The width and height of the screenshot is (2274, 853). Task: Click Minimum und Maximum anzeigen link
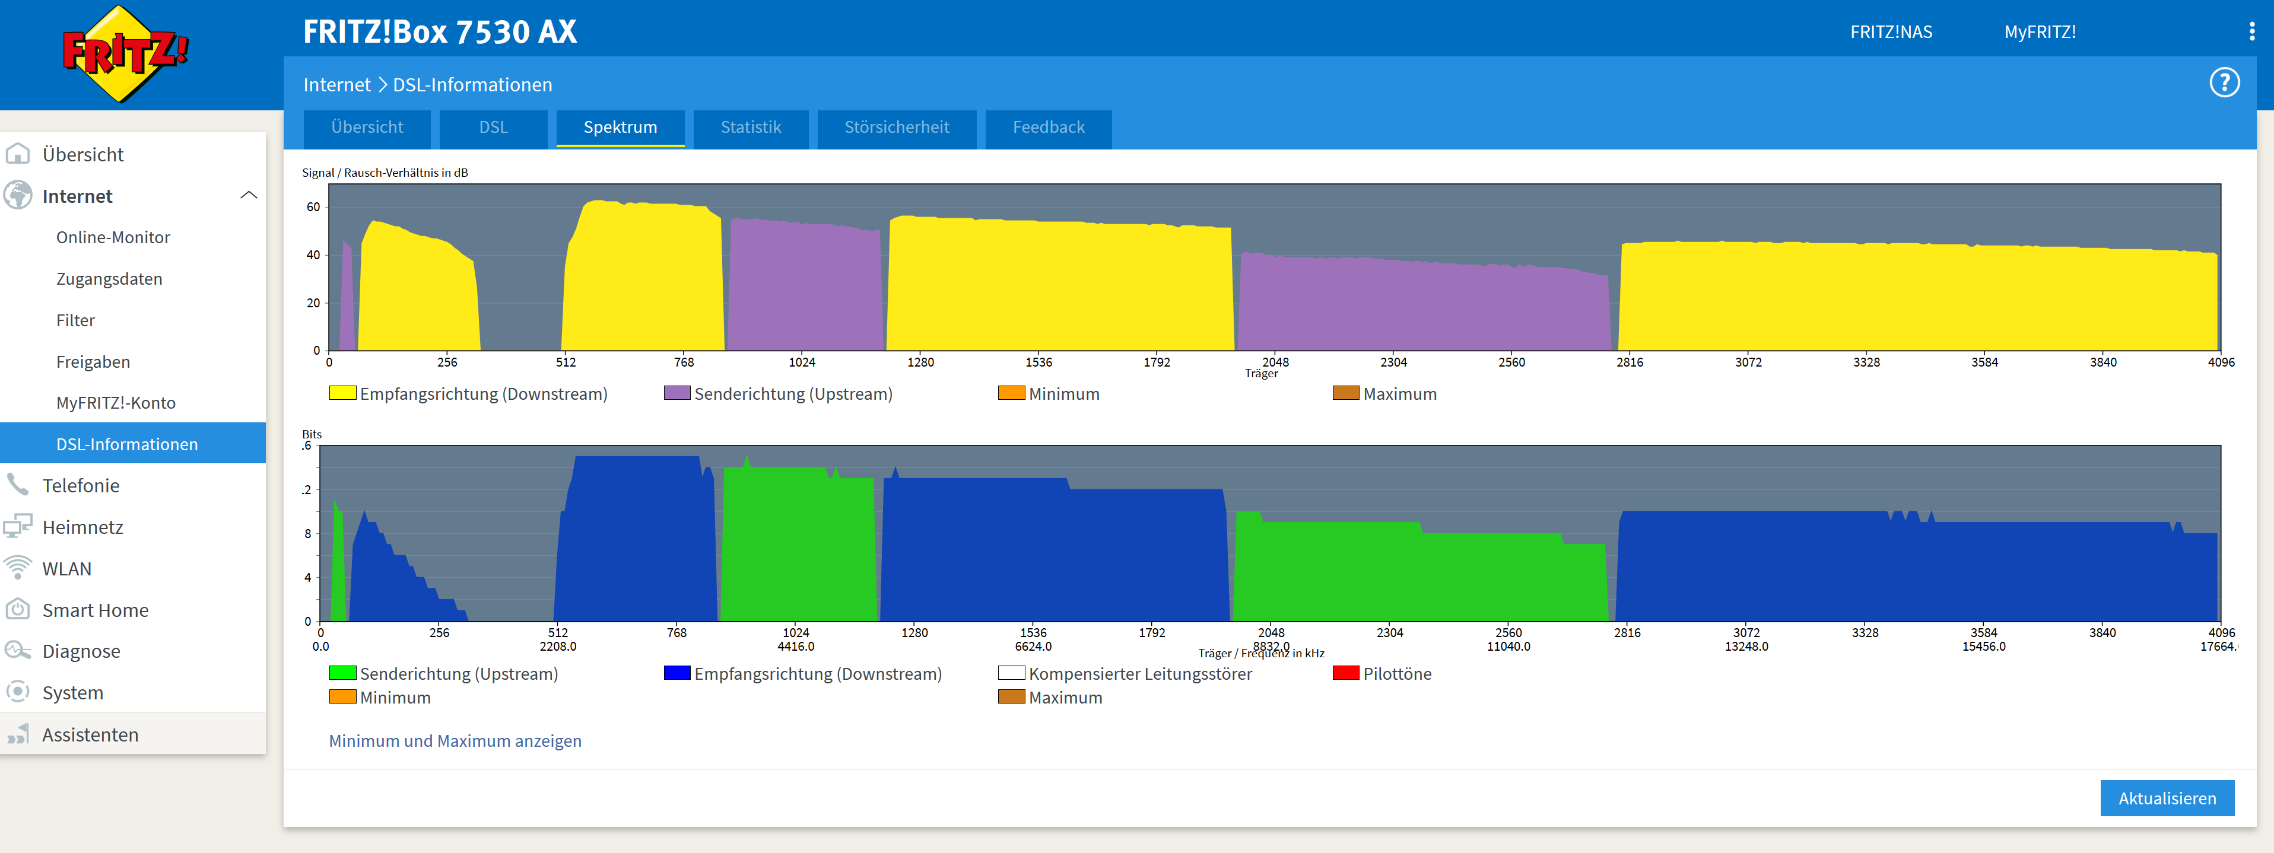point(456,741)
